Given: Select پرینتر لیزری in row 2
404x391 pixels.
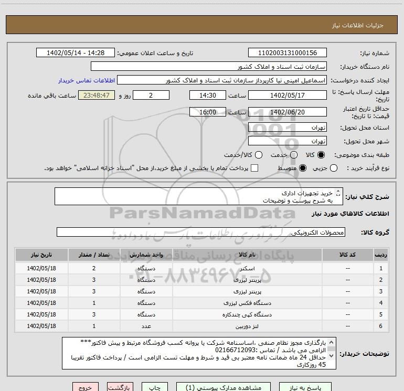Looking at the screenshot, I should click(x=247, y=280).
